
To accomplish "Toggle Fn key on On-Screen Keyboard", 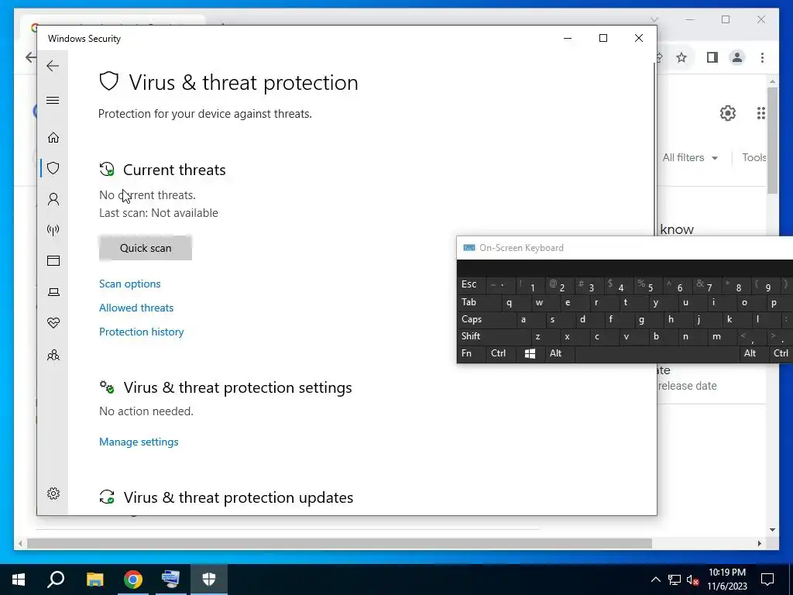I will click(x=472, y=353).
